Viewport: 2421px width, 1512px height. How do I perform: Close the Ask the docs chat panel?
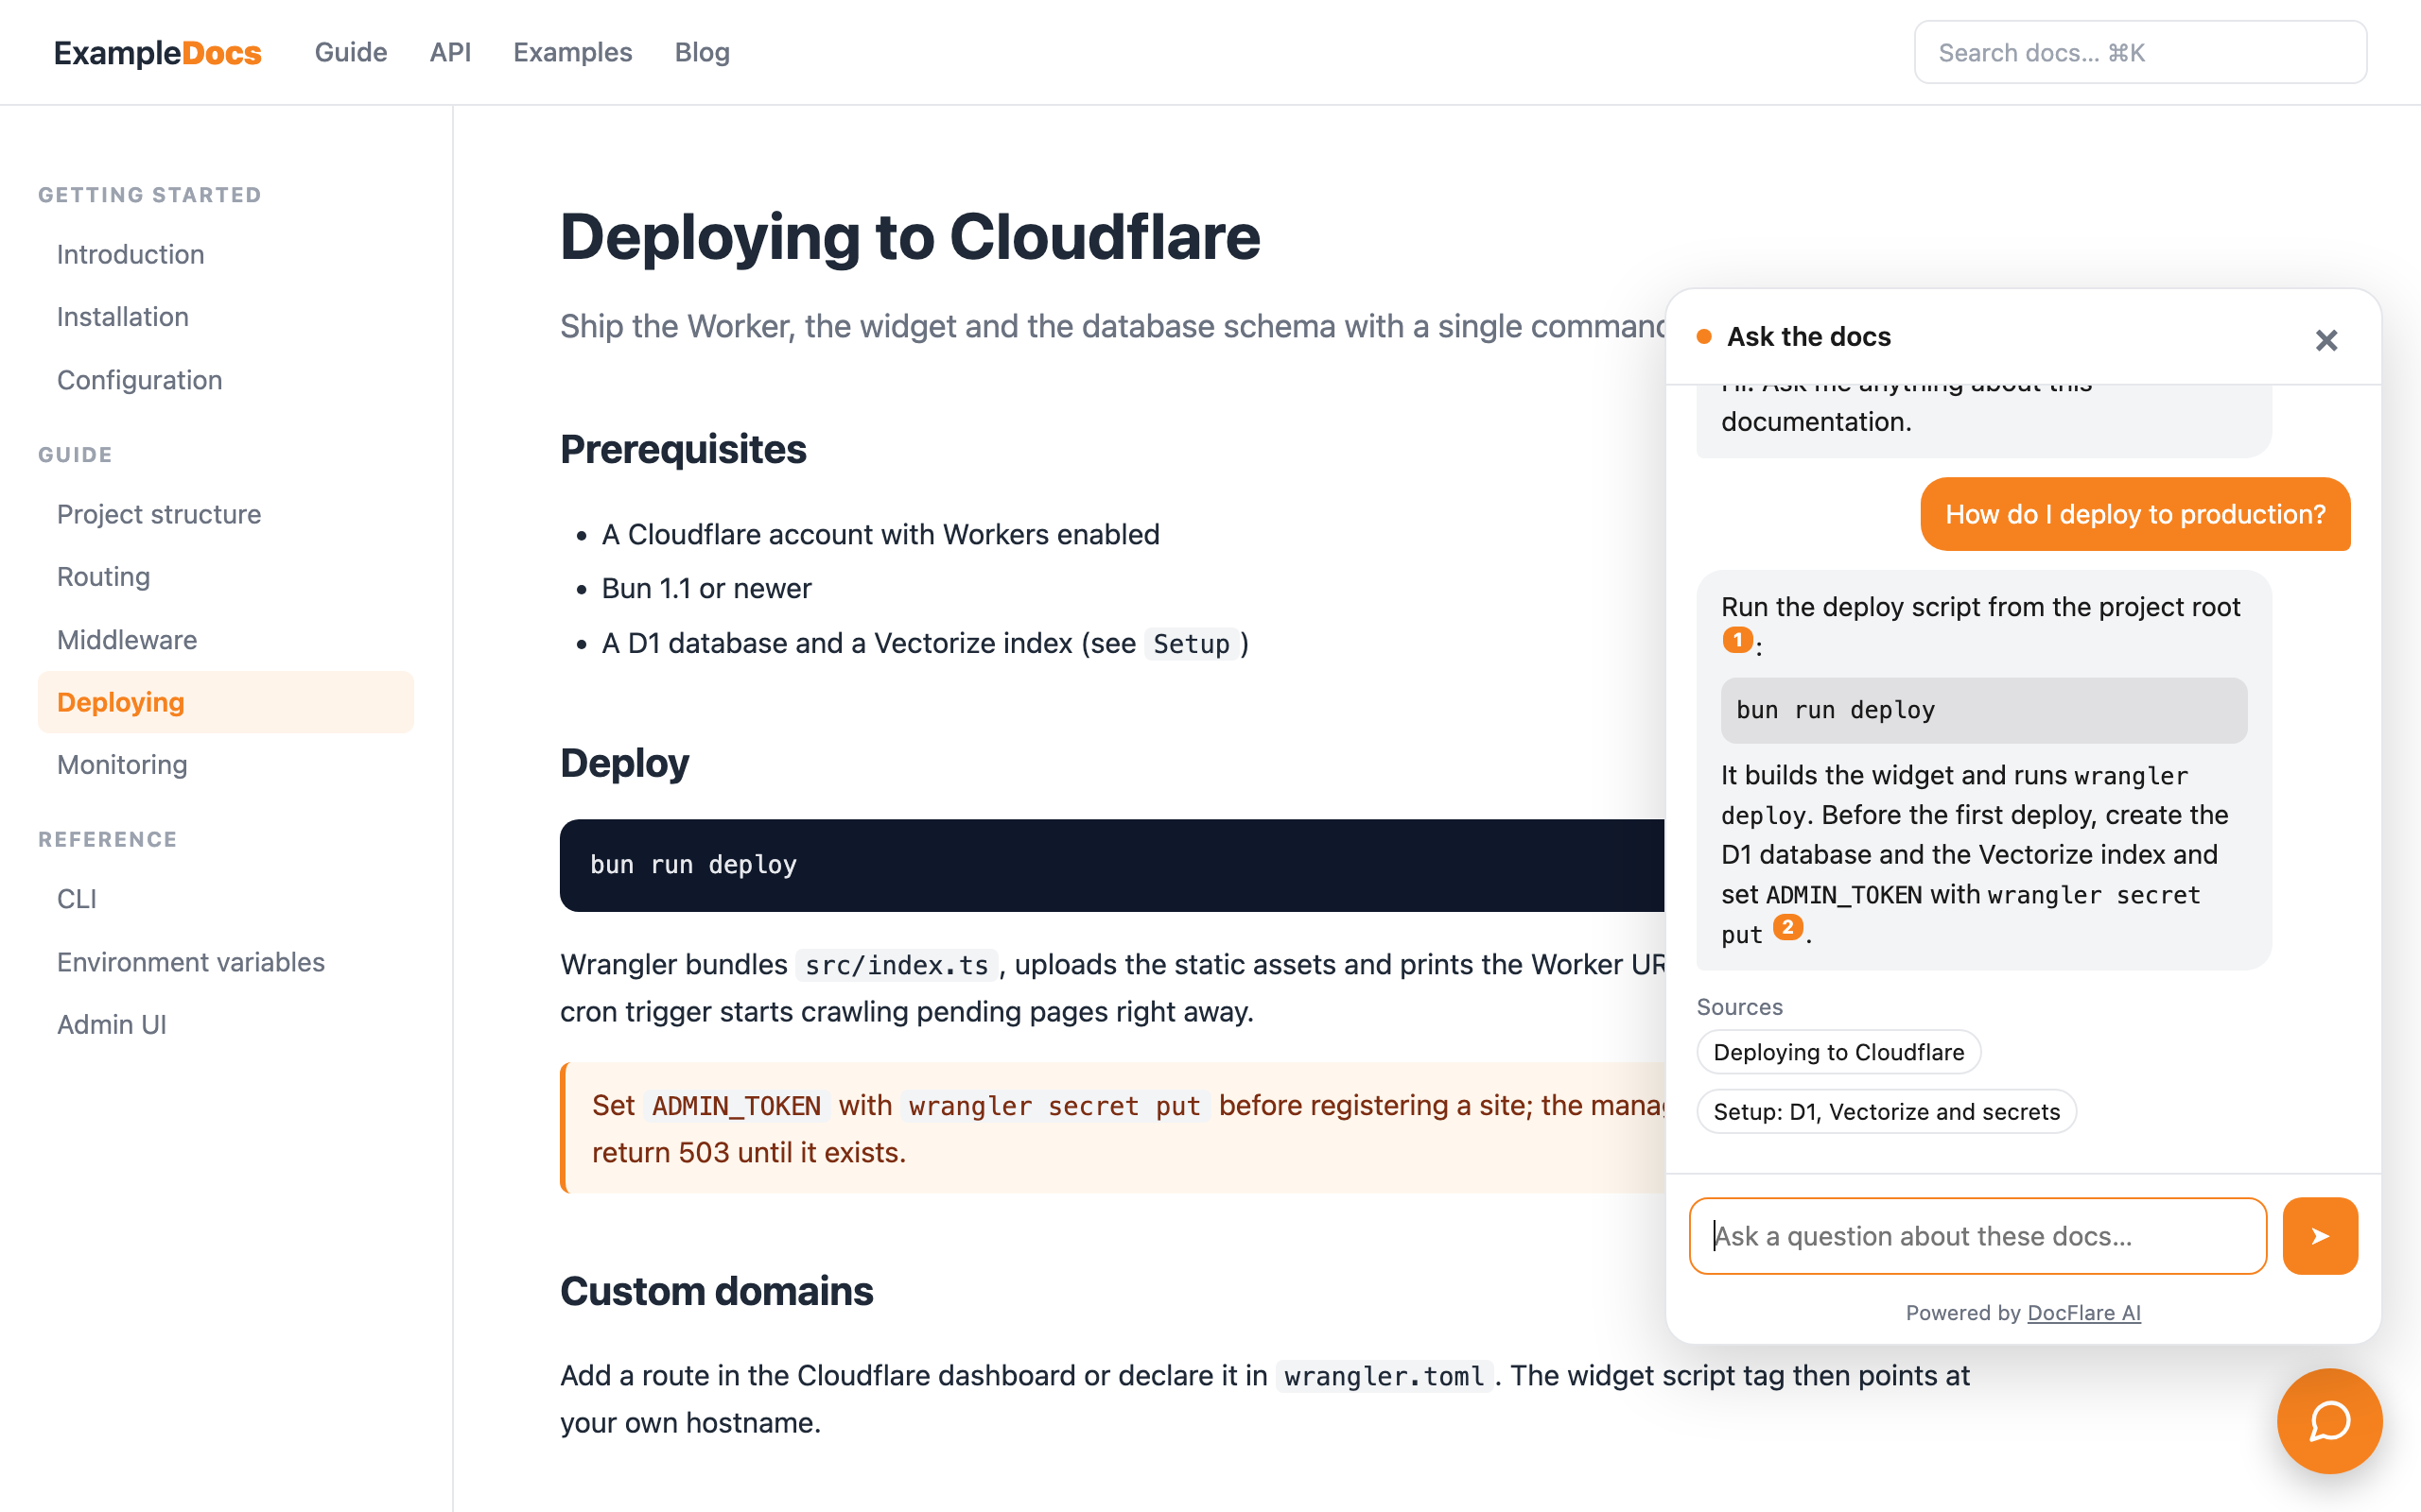(x=2326, y=340)
